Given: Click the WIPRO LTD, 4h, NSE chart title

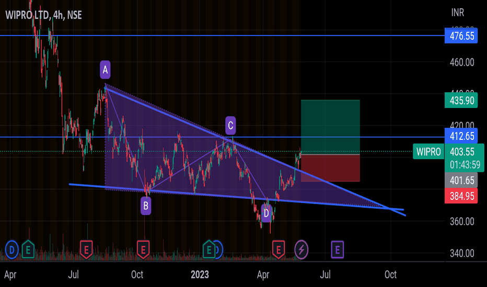Looking at the screenshot, I should [x=43, y=15].
